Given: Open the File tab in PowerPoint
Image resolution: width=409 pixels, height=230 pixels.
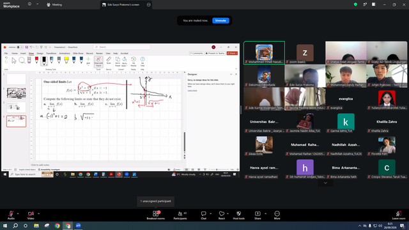Looking at the screenshot, I should click(x=6, y=53).
